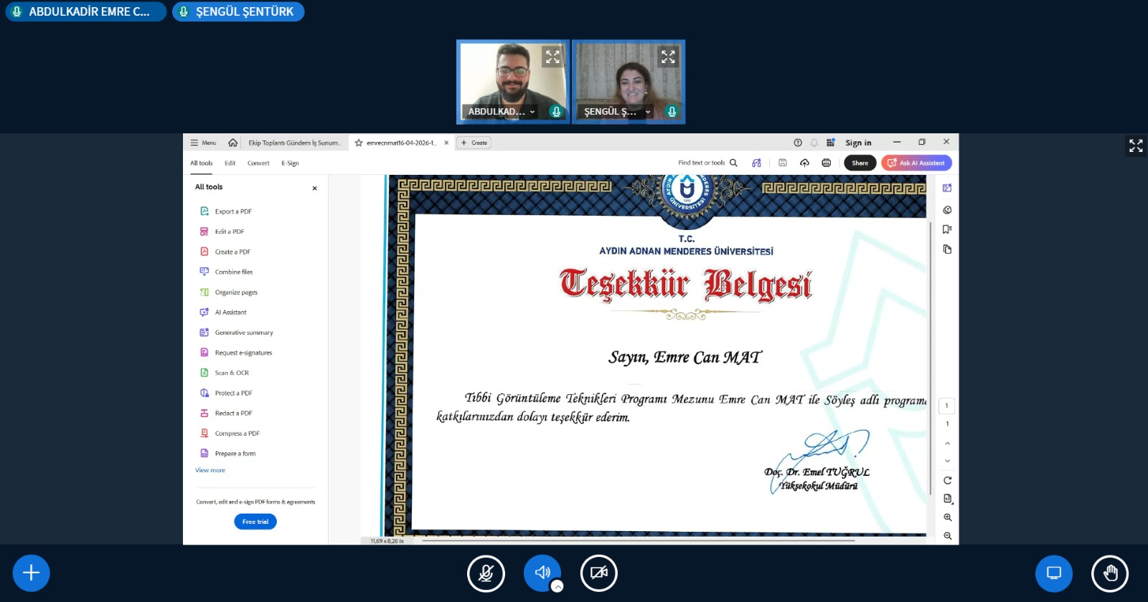
Task: Raise hand in the meeting
Action: 1109,573
